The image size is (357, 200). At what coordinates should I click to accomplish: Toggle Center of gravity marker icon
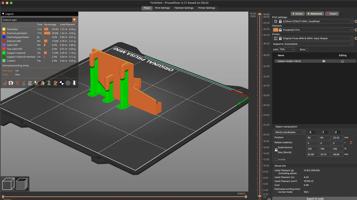(62, 83)
